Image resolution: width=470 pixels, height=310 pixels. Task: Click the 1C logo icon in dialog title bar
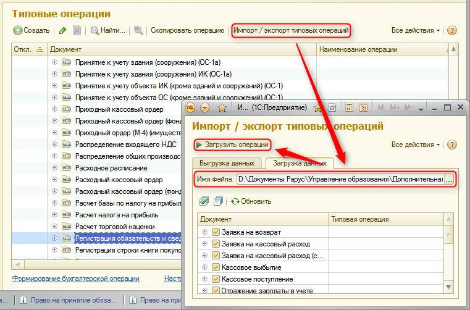(190, 107)
